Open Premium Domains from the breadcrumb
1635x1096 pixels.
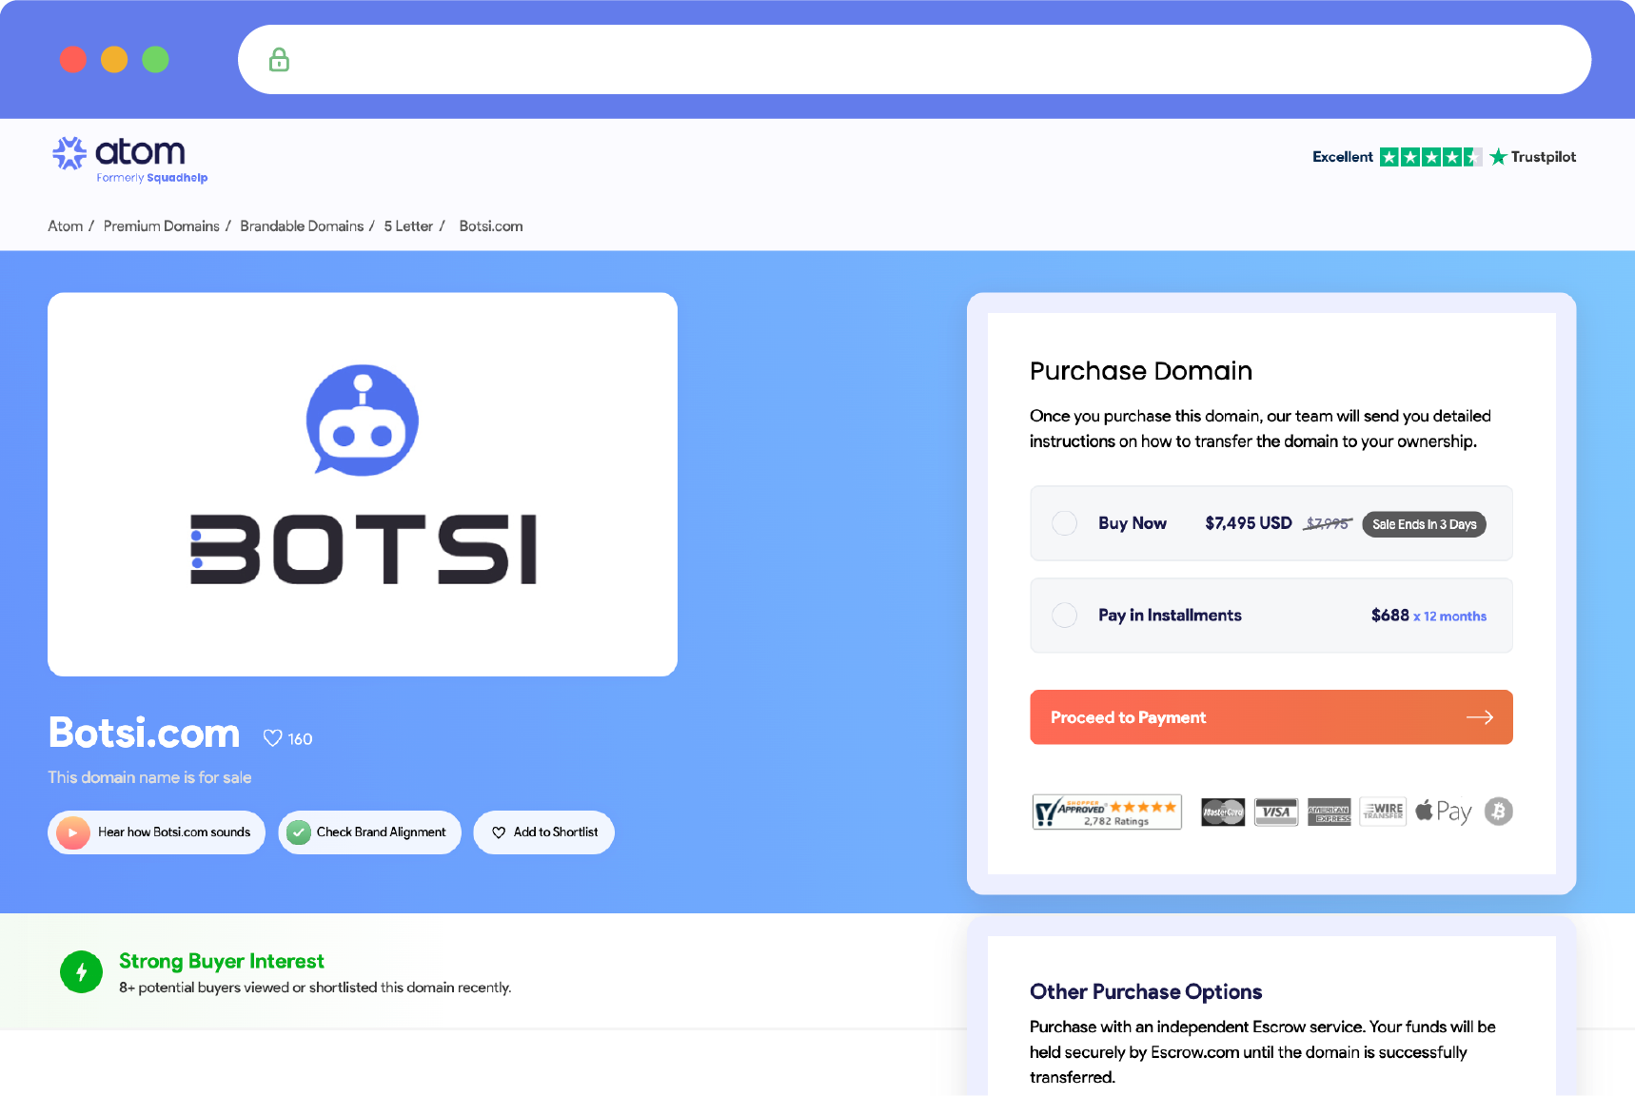(162, 225)
